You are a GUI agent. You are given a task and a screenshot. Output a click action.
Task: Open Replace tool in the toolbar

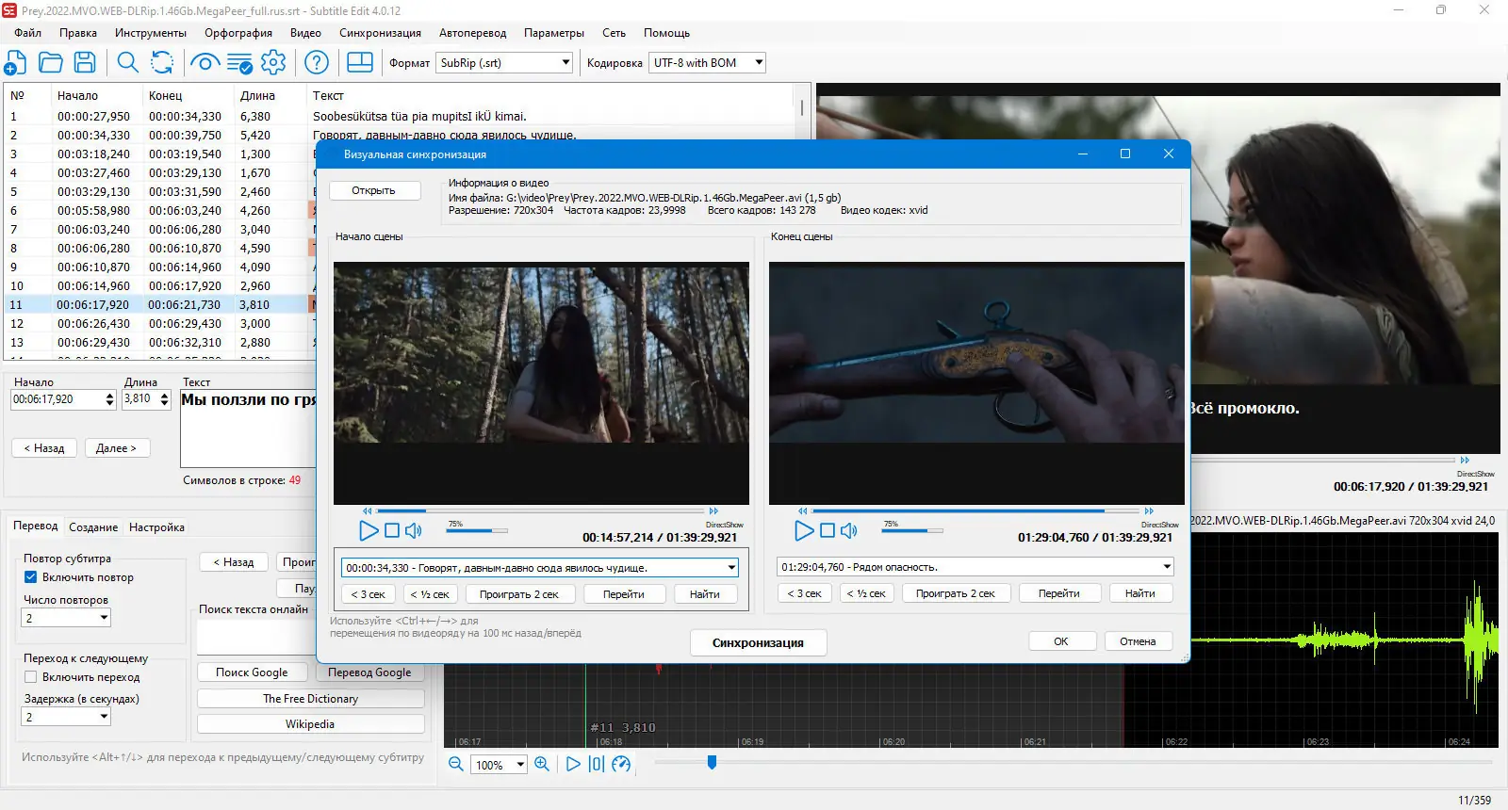click(x=162, y=63)
